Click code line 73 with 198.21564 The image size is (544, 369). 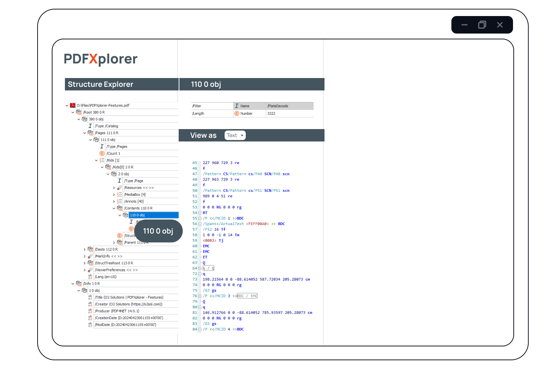click(x=256, y=279)
